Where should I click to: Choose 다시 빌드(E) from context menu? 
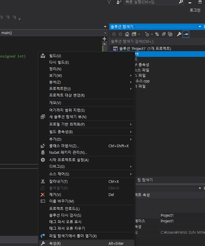tap(59, 63)
